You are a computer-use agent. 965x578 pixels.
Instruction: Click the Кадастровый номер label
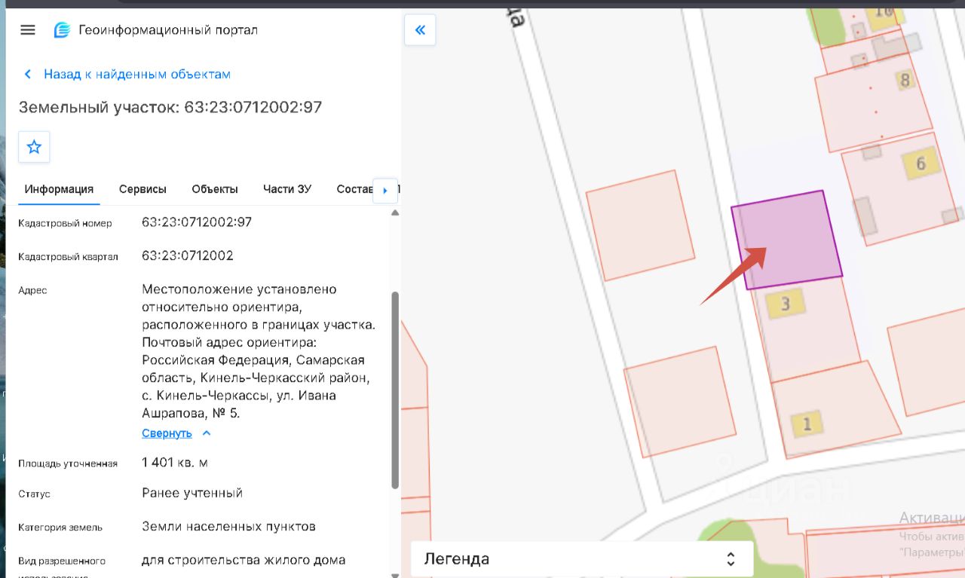point(65,223)
